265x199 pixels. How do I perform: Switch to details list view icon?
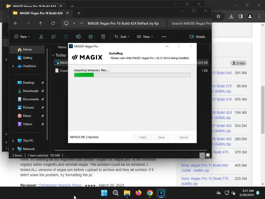pos(202,155)
